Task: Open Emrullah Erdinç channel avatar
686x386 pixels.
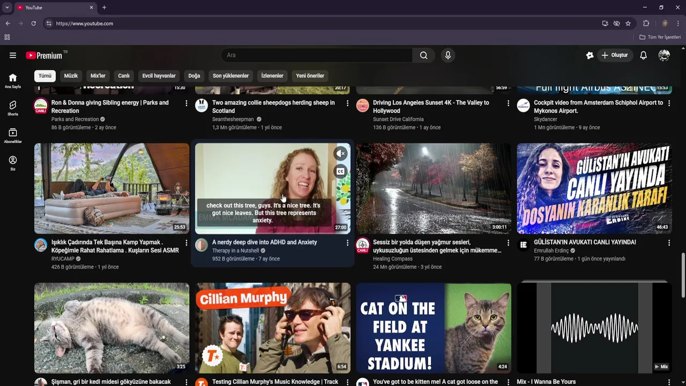Action: click(x=524, y=245)
